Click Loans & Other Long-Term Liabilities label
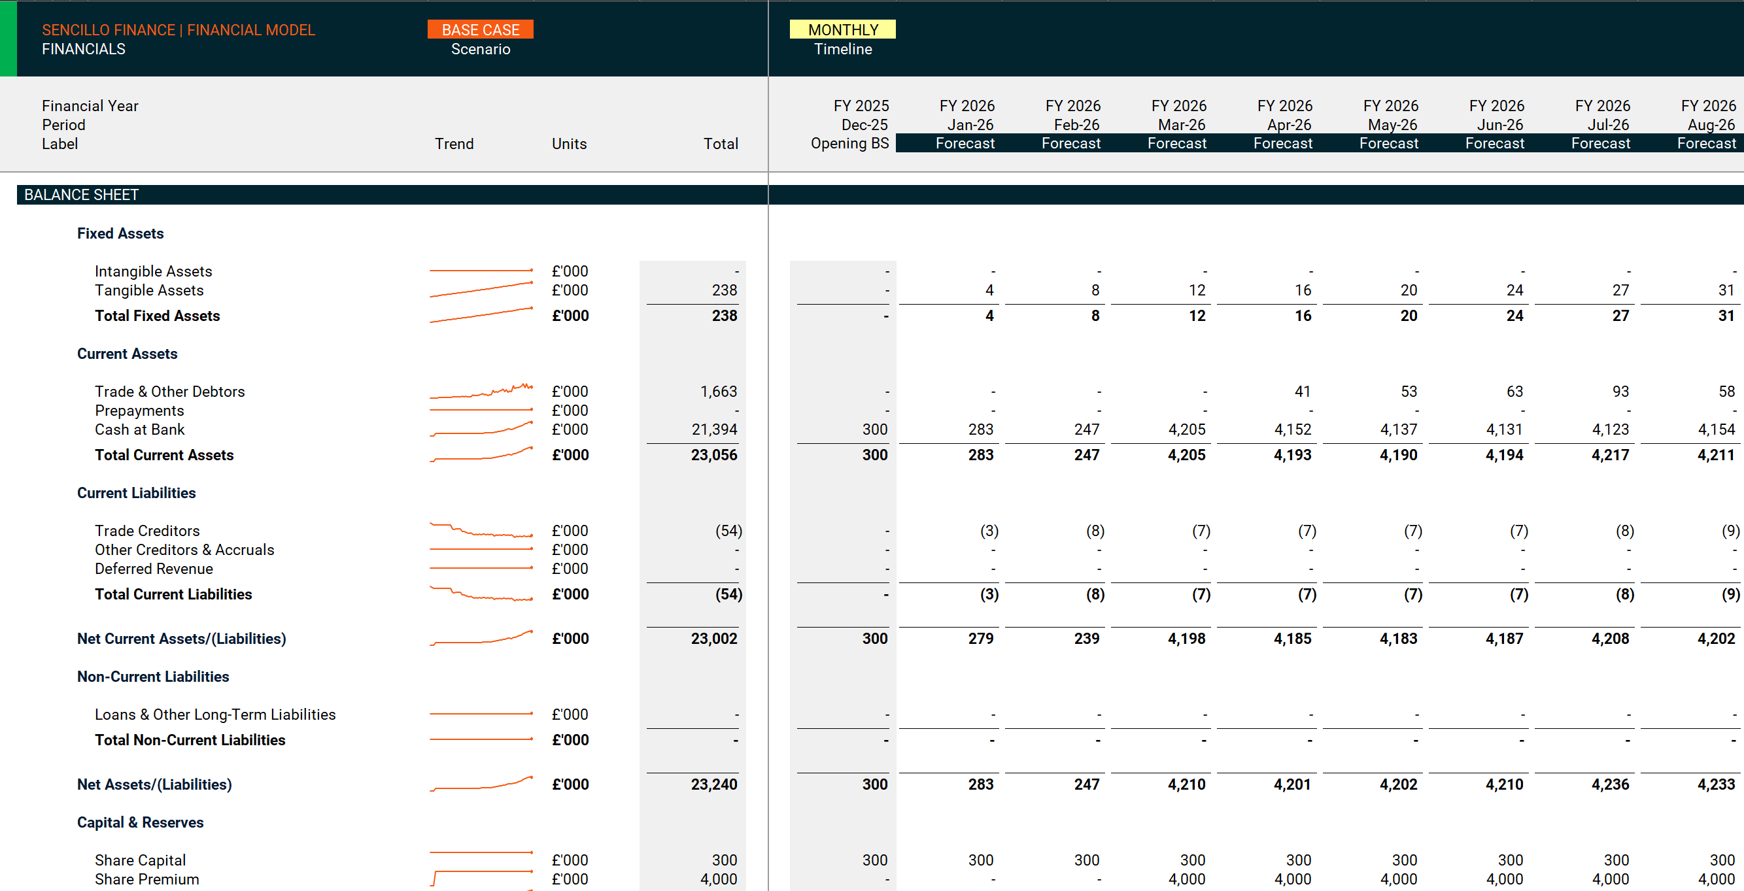The height and width of the screenshot is (891, 1744). pyautogui.click(x=214, y=715)
